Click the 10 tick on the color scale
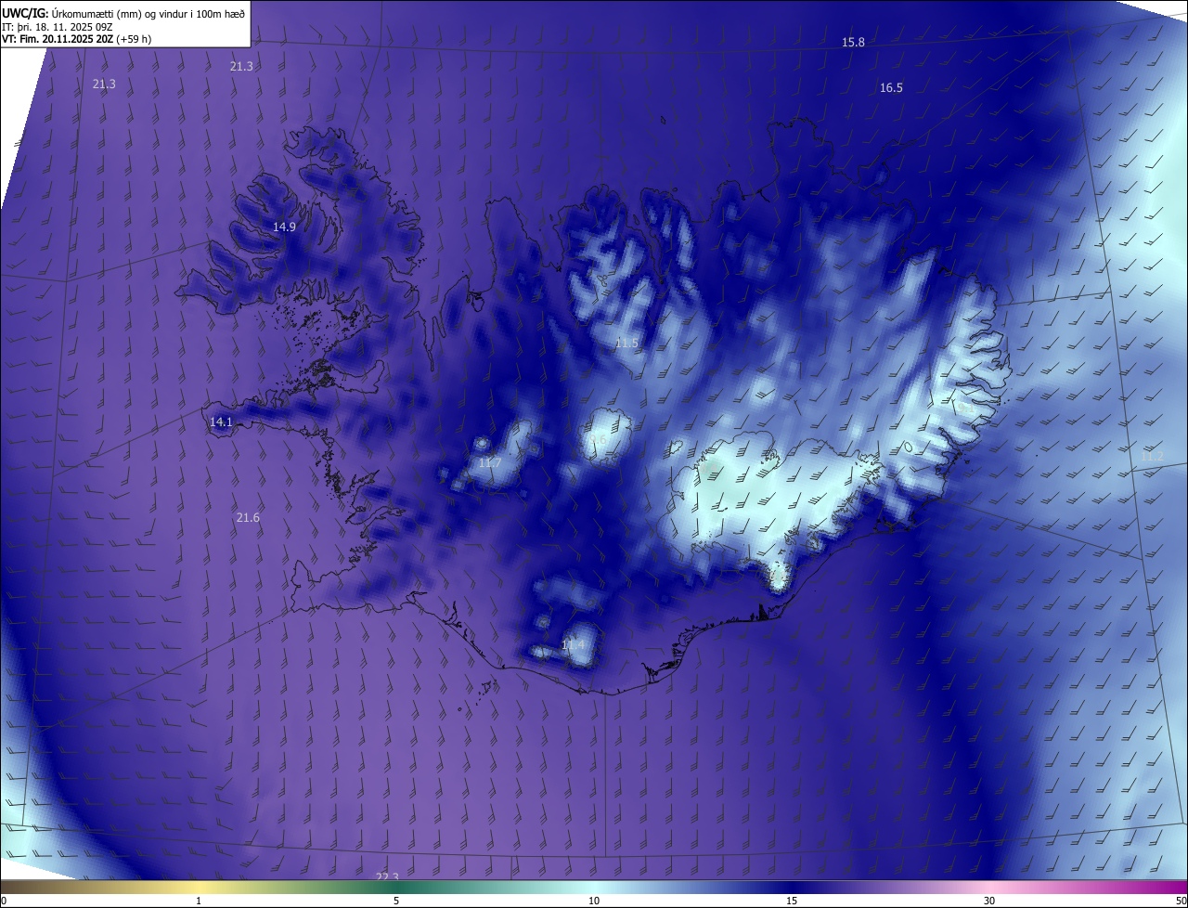Viewport: 1188px width, 908px height. coord(594,901)
